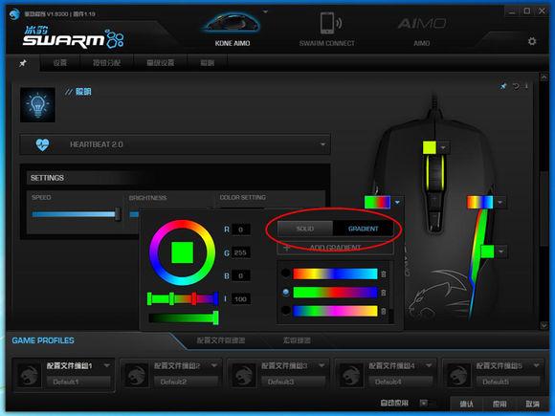Select the GAME PROFILES tab

tap(43, 340)
